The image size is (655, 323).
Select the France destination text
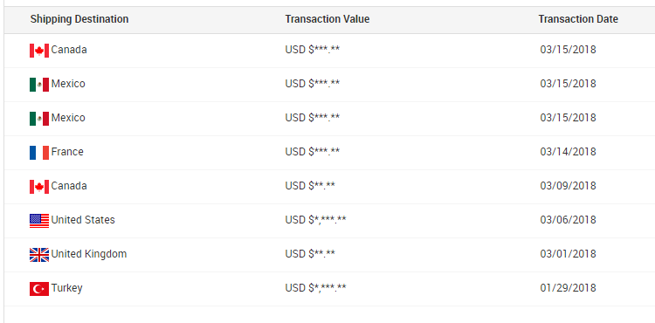pyautogui.click(x=67, y=152)
